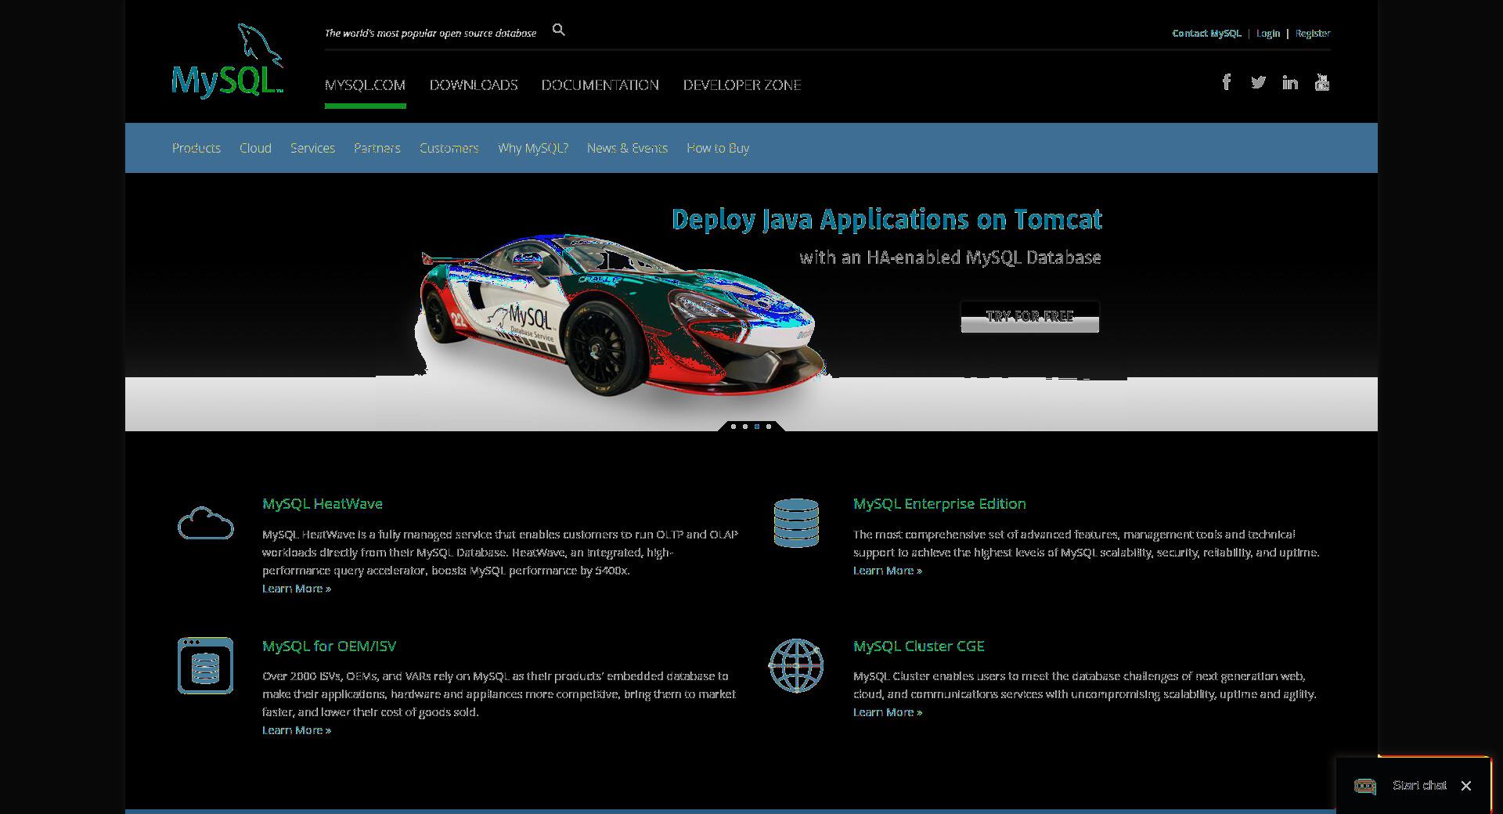Click the Deploy Java Applications on Tomcat headline

887,219
